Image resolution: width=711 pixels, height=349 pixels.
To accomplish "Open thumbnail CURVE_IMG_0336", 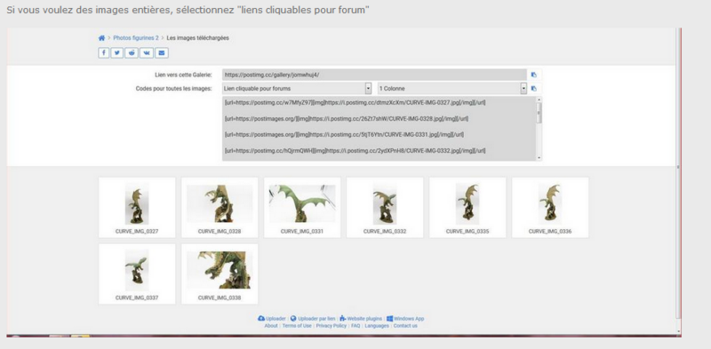I will coord(550,207).
